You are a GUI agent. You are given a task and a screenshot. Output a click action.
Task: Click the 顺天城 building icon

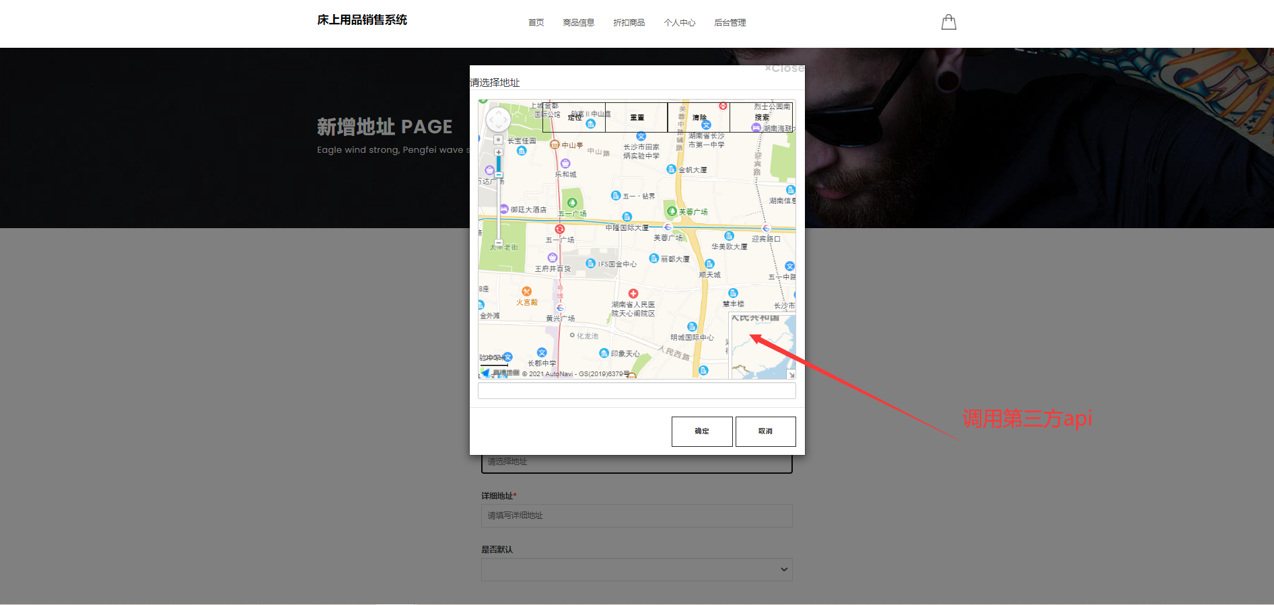click(709, 264)
